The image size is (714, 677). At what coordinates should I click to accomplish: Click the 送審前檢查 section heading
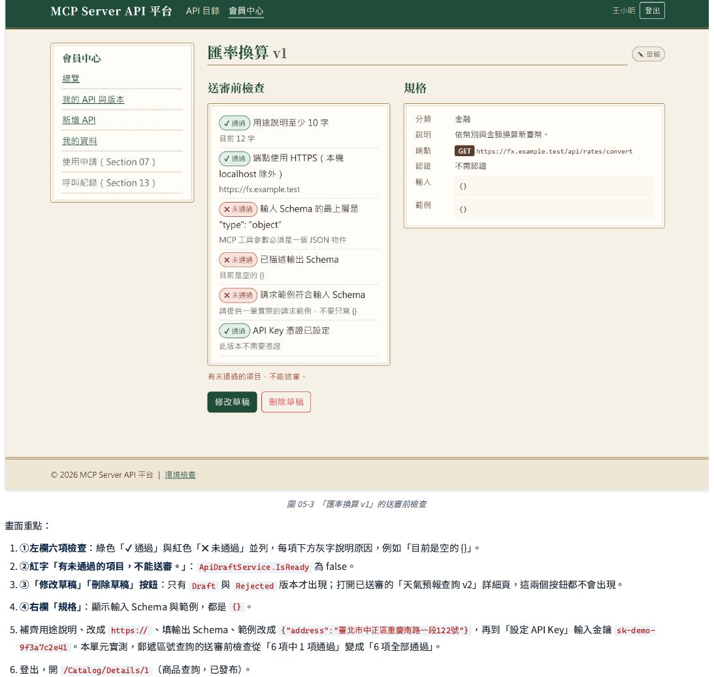(236, 88)
